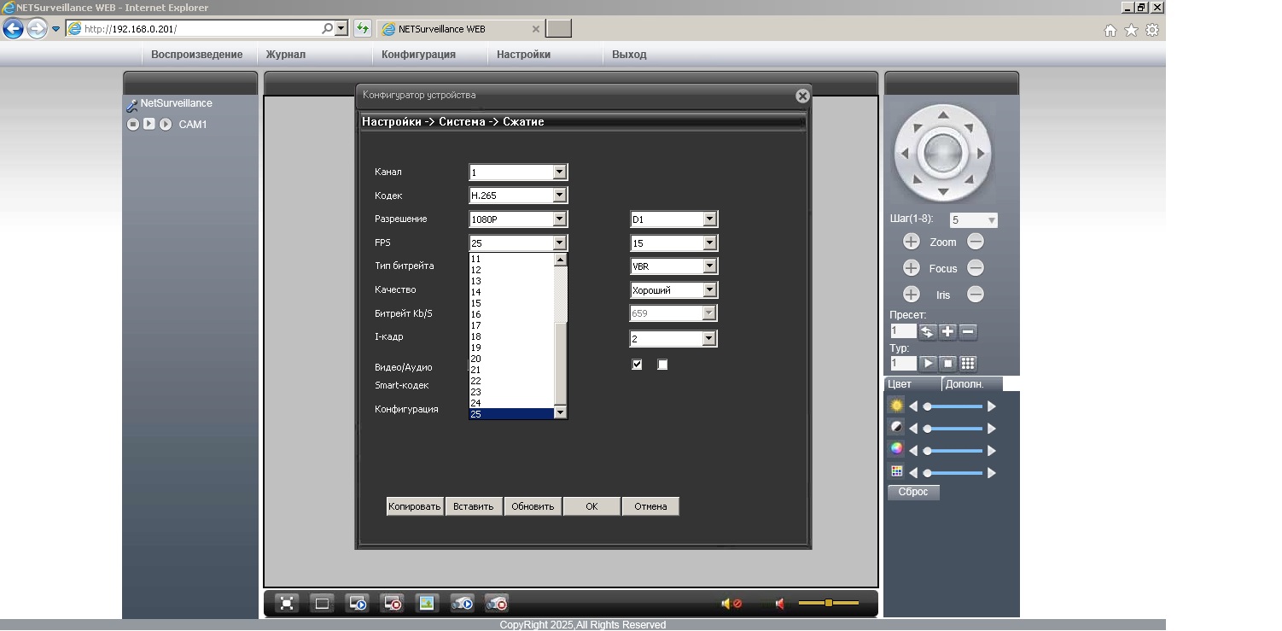Switch to the Дополн. tab
The height and width of the screenshot is (631, 1282).
[x=964, y=384]
